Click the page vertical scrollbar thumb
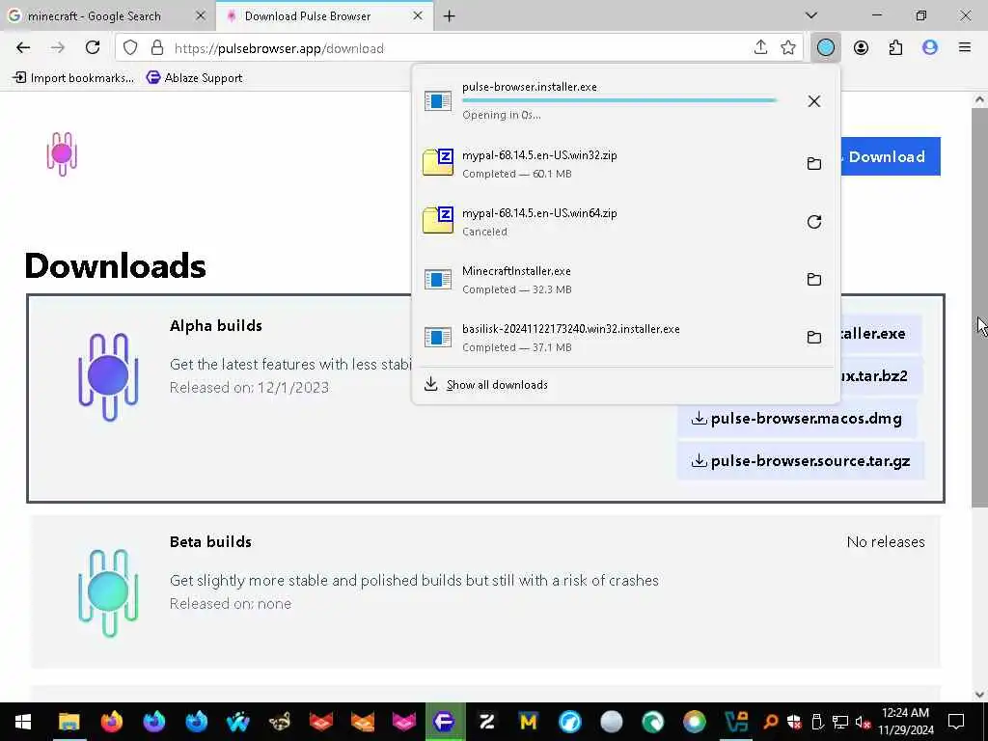Screen dimensions: 988x741 [x=979, y=306]
